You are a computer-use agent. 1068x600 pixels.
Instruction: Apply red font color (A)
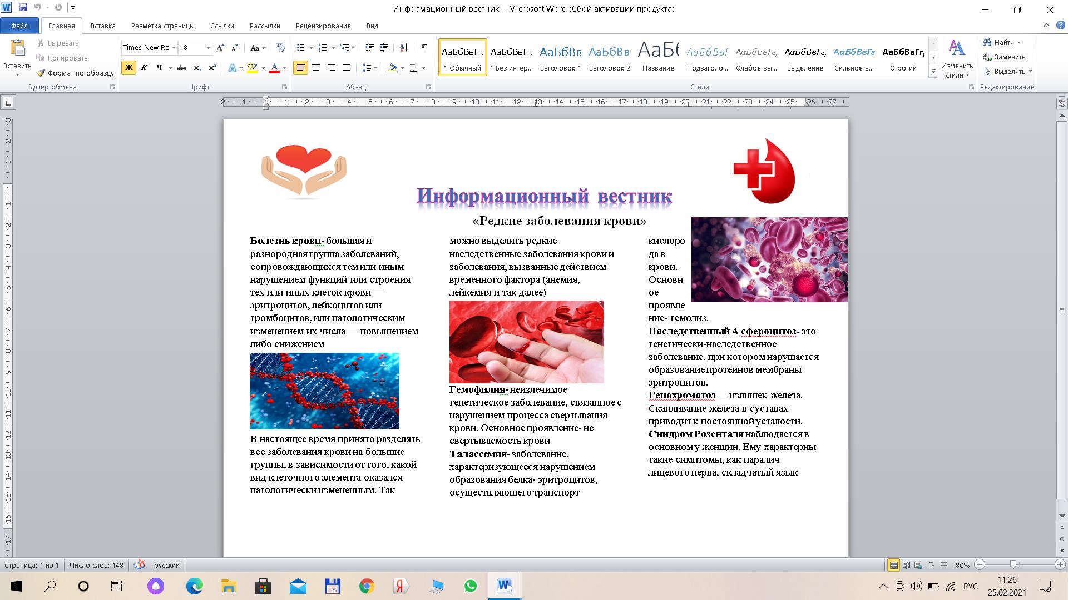tap(274, 68)
